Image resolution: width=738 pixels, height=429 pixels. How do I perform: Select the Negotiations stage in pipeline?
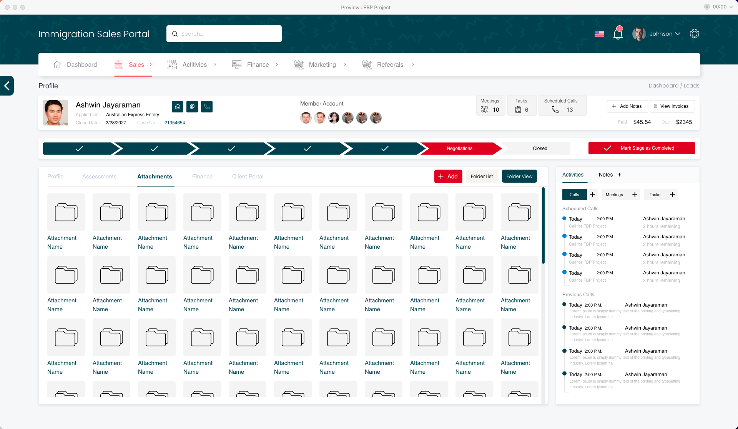click(x=459, y=148)
